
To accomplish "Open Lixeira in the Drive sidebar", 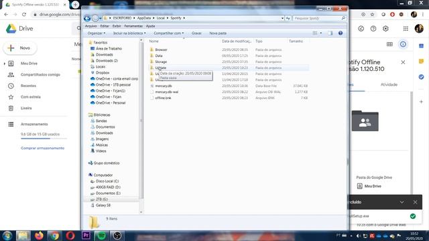I will click(x=26, y=108).
